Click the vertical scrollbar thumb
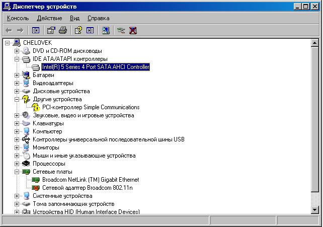The width and height of the screenshot is (323, 227). pyautogui.click(x=314, y=119)
